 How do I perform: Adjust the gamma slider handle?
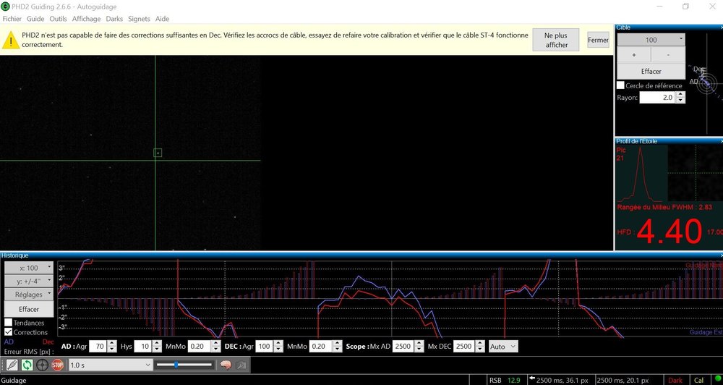click(176, 365)
